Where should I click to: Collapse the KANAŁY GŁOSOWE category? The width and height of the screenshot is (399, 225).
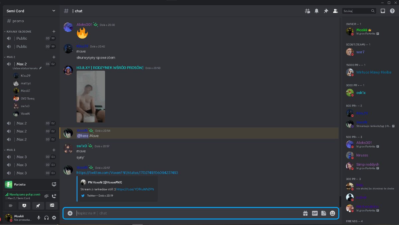tap(19, 31)
